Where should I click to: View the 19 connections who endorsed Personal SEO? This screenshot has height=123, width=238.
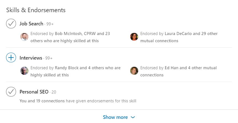click(x=42, y=101)
